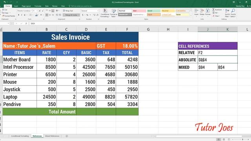Apply Percent Style
The width and height of the screenshot is (251, 141).
(x=87, y=15)
